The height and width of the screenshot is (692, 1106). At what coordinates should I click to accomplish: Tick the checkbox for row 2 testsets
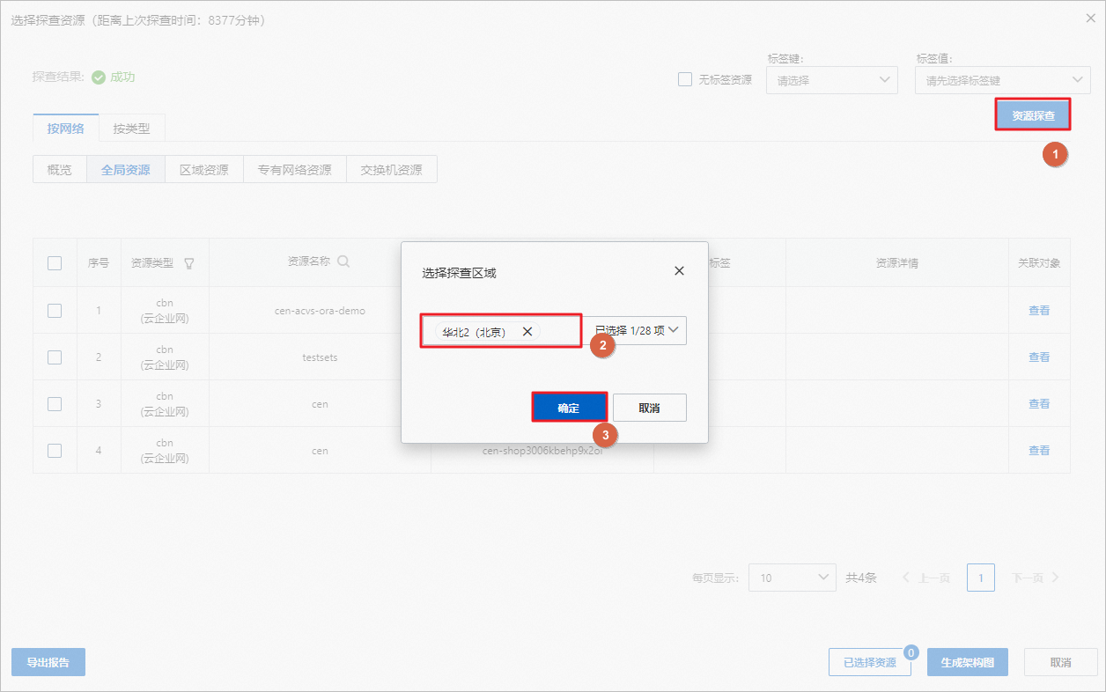tap(55, 357)
